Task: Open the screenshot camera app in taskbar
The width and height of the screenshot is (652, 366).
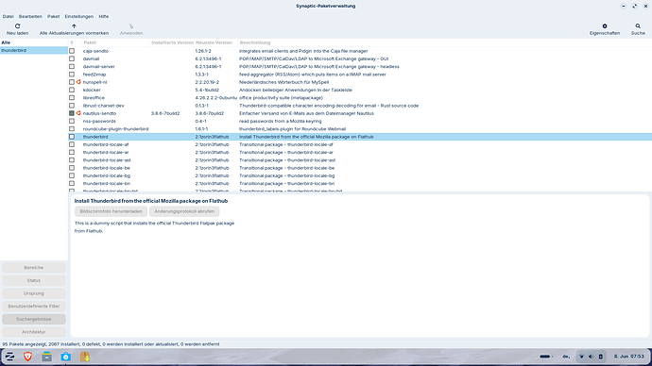Action: click(66, 357)
